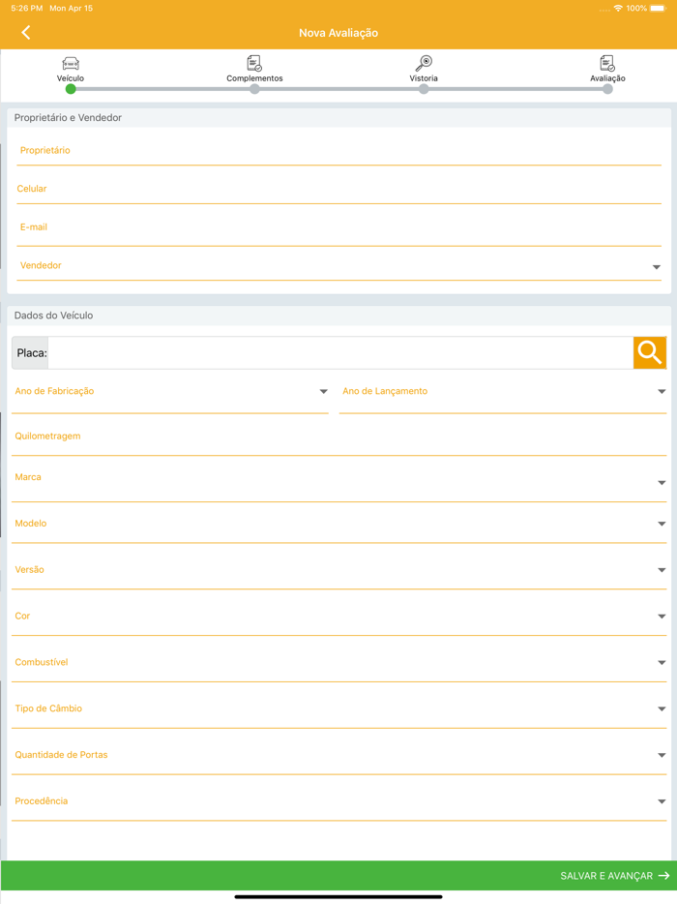The image size is (677, 904).
Task: Tap the Vistoria magnifier icon
Action: (424, 64)
